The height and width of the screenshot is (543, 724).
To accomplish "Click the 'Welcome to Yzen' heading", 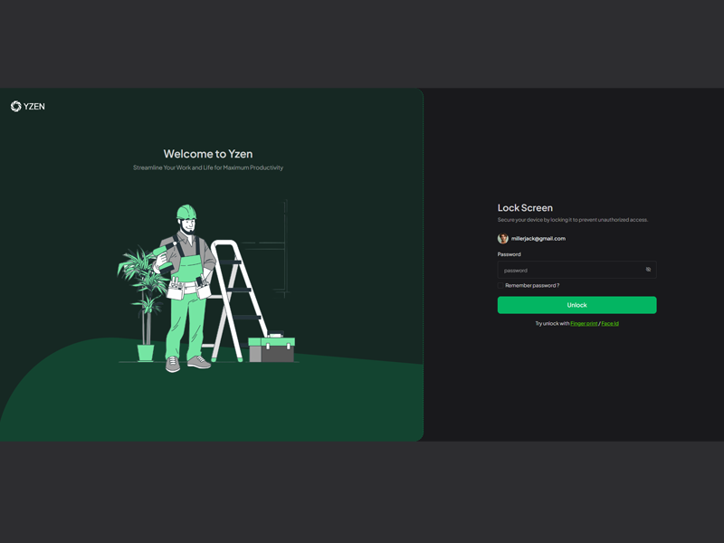I will point(208,154).
